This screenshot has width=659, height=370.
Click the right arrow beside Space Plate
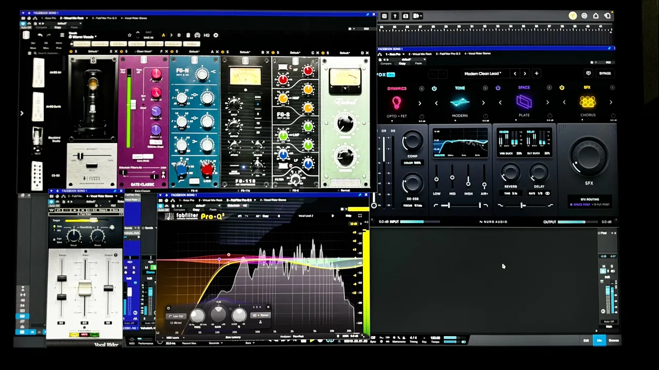point(547,102)
